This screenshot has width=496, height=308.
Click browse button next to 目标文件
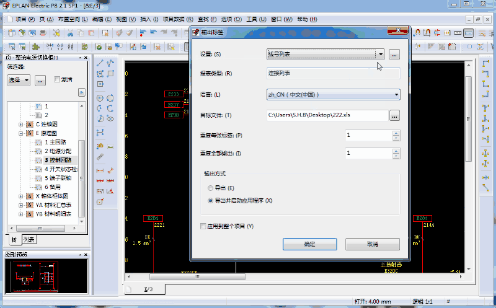click(395, 115)
